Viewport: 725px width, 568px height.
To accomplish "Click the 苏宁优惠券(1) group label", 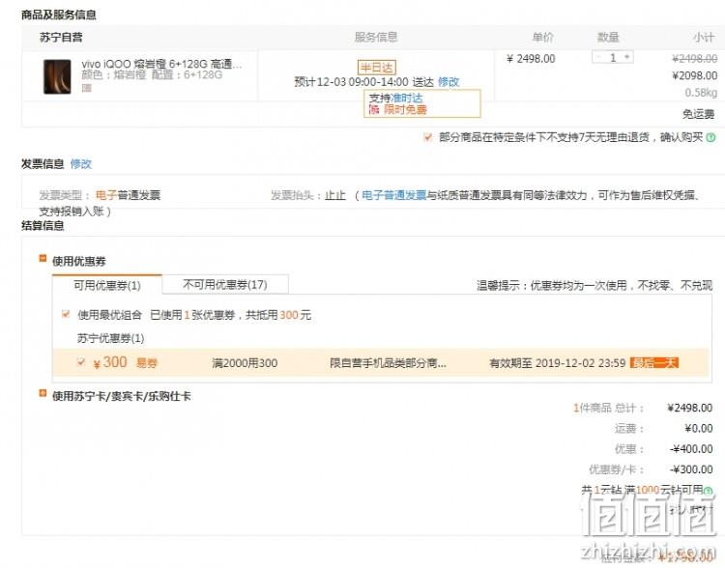I will tap(110, 338).
